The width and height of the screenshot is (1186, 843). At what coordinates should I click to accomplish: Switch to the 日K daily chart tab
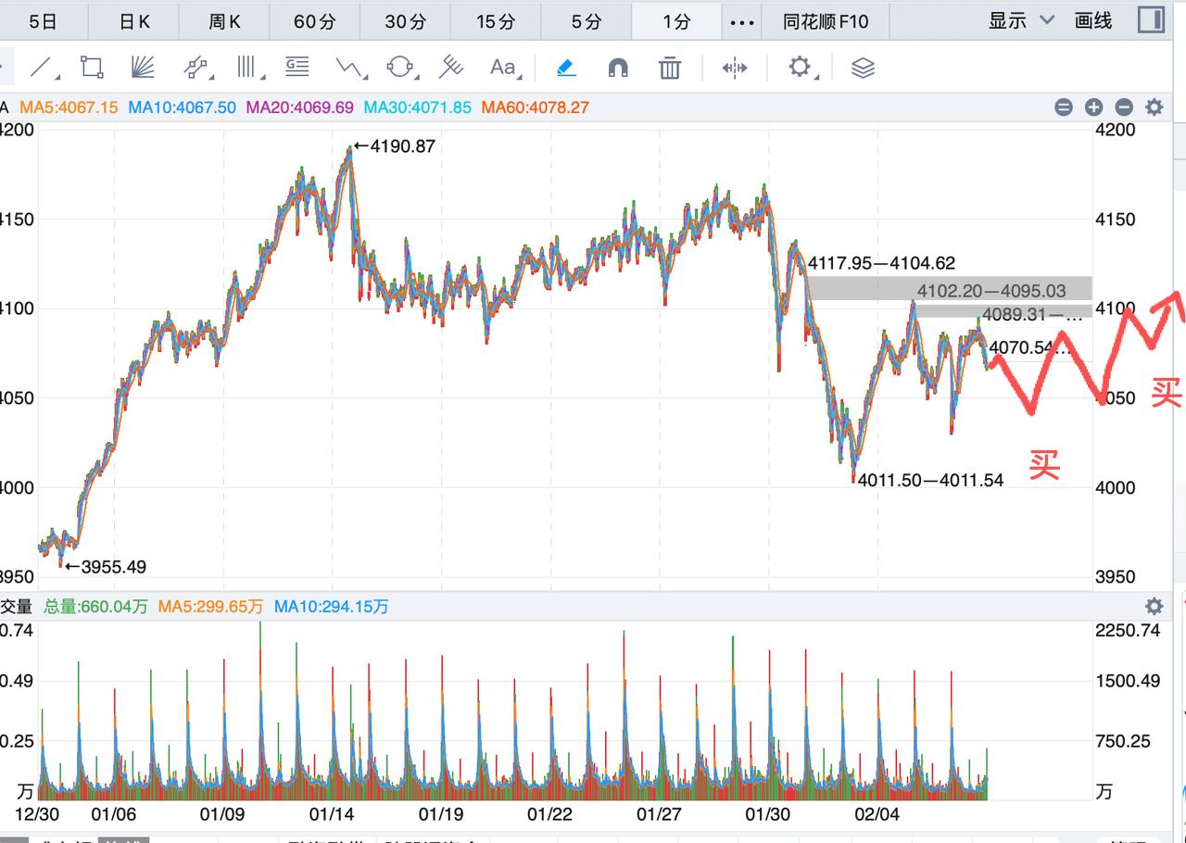click(134, 20)
